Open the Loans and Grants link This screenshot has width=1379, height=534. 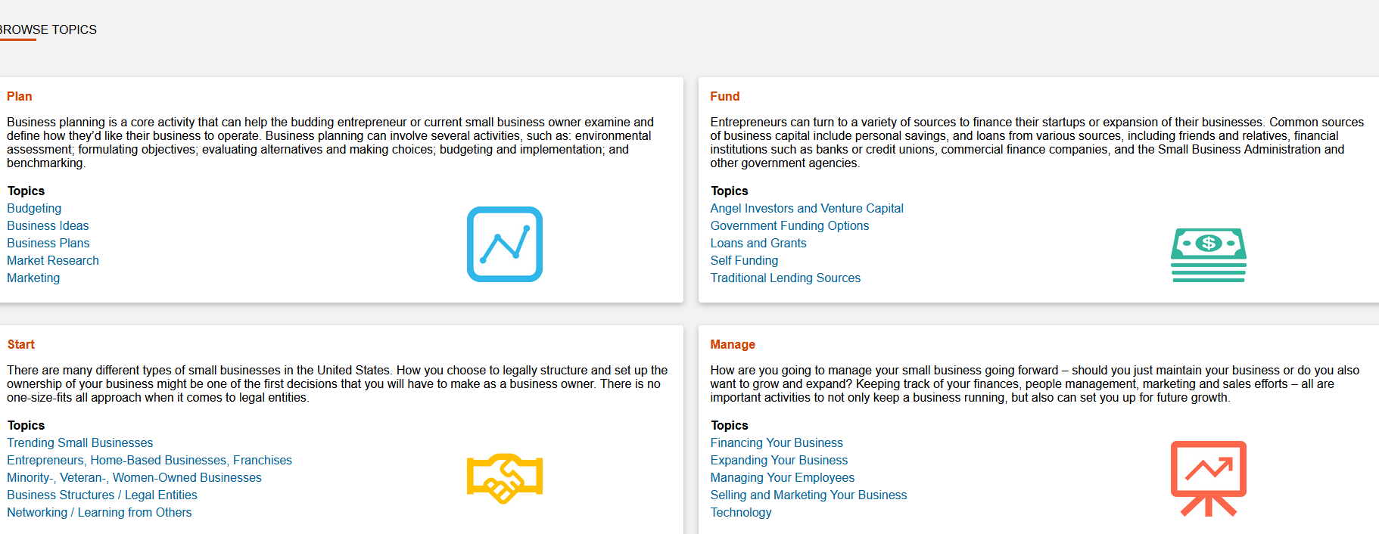[x=758, y=243]
